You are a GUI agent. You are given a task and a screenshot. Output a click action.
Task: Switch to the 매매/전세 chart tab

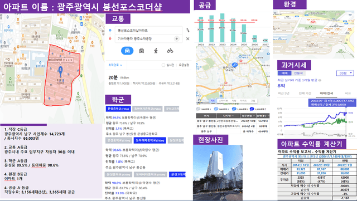(x=326, y=93)
